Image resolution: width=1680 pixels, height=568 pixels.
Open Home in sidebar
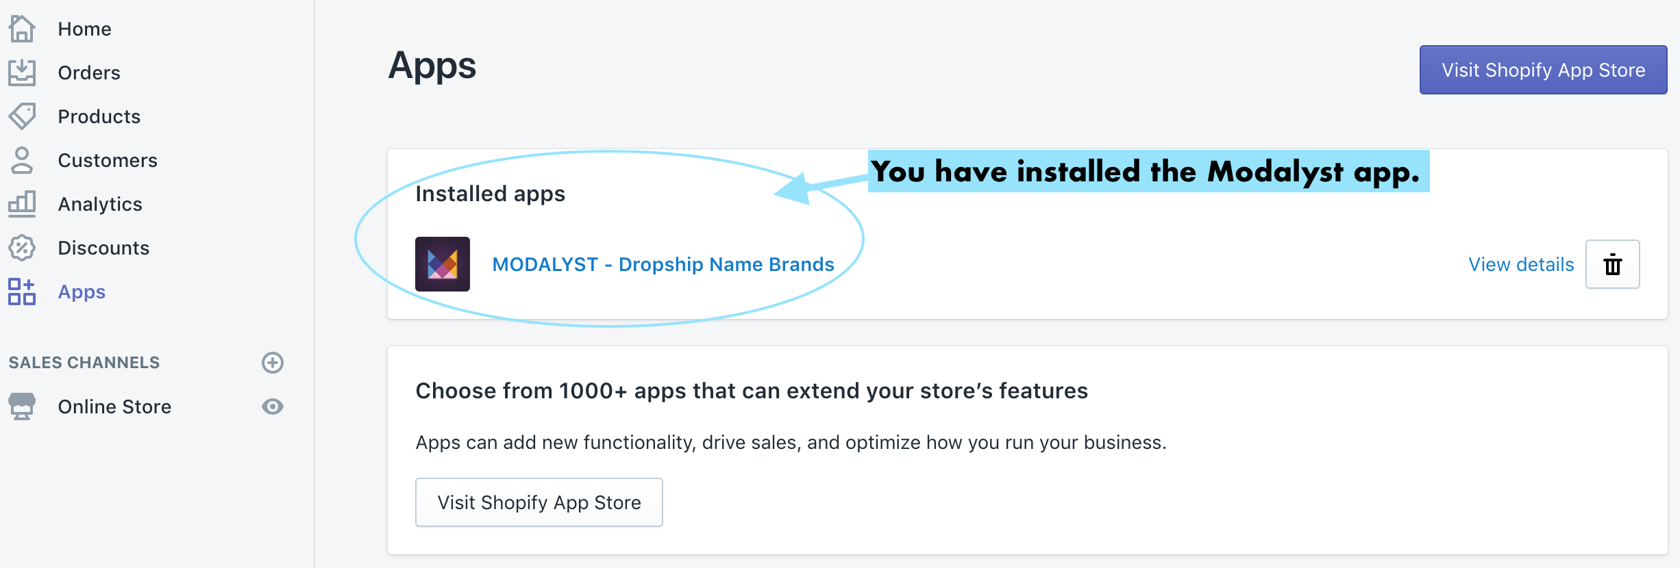[x=85, y=29]
